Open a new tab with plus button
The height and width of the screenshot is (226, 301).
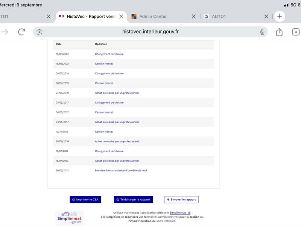pos(280,16)
